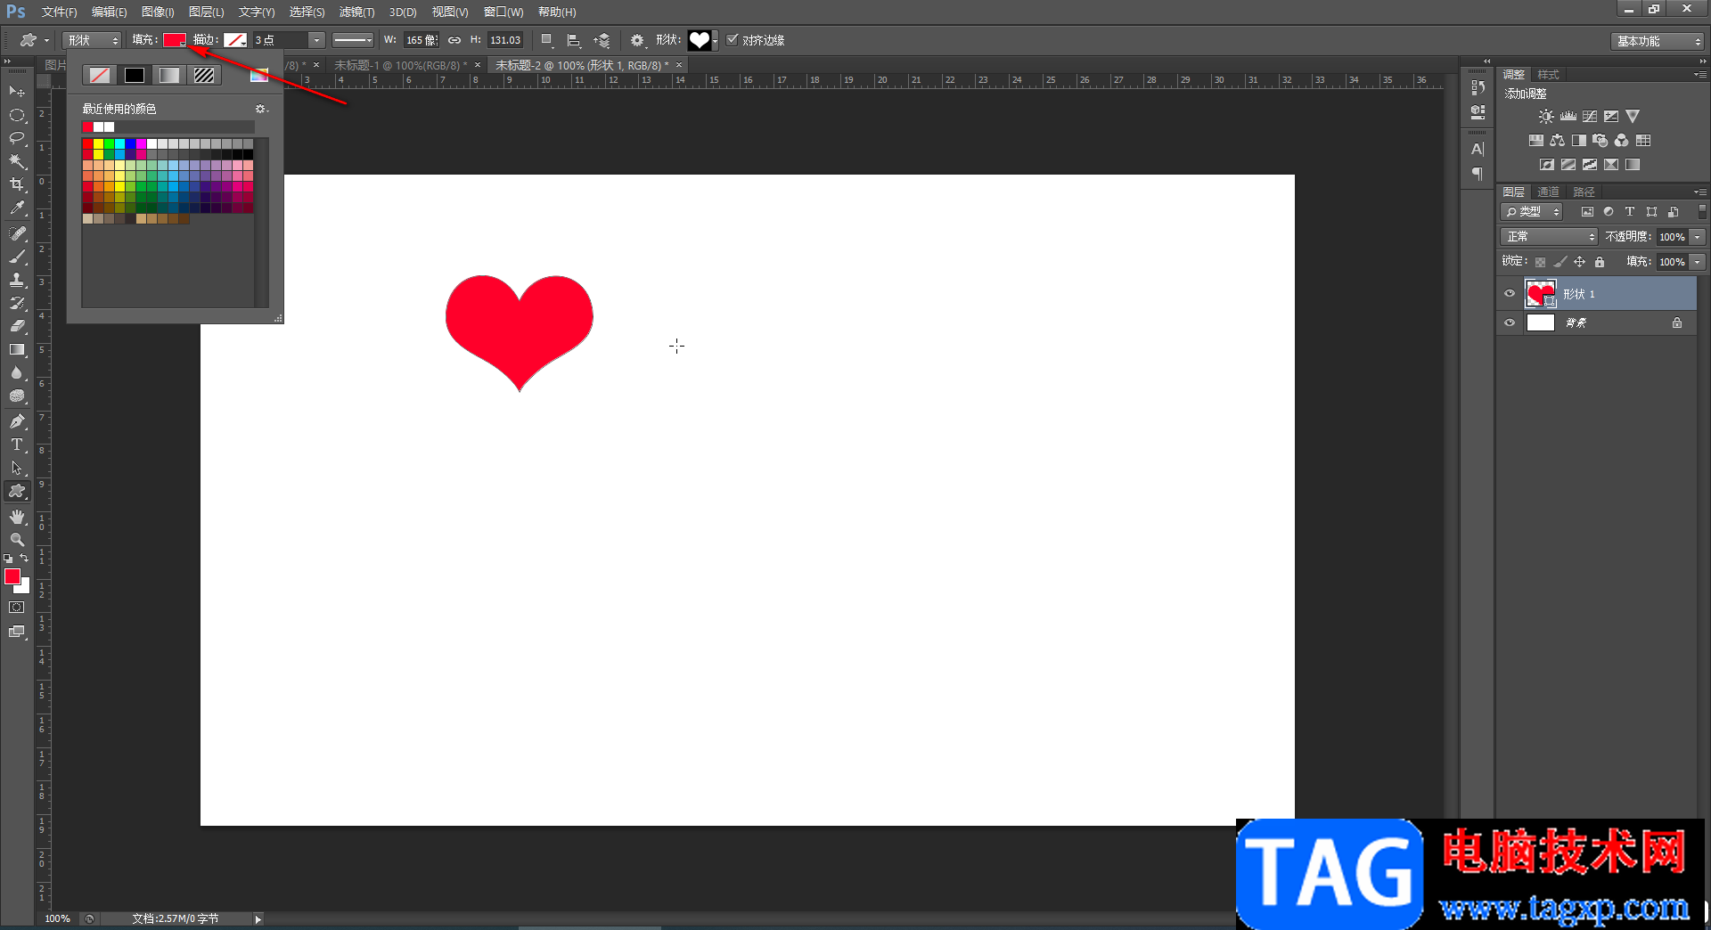Open the Paragraph panel icon
1711x930 pixels.
(x=1478, y=174)
